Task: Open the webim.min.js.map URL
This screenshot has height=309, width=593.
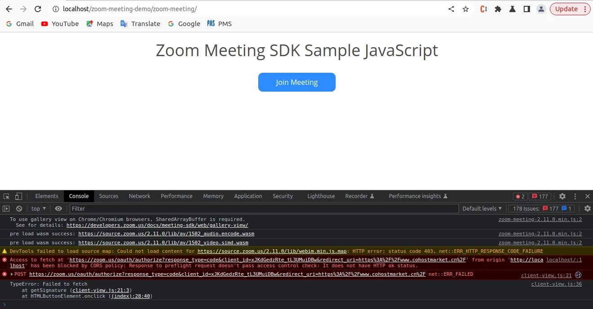Action: pyautogui.click(x=272, y=252)
